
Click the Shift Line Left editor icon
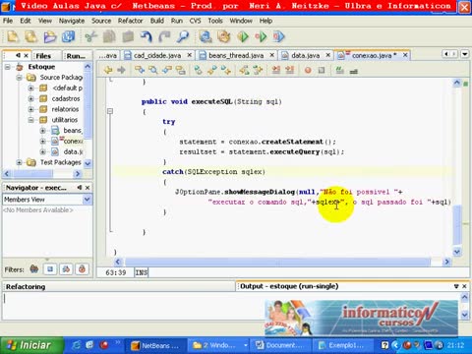coord(276,70)
